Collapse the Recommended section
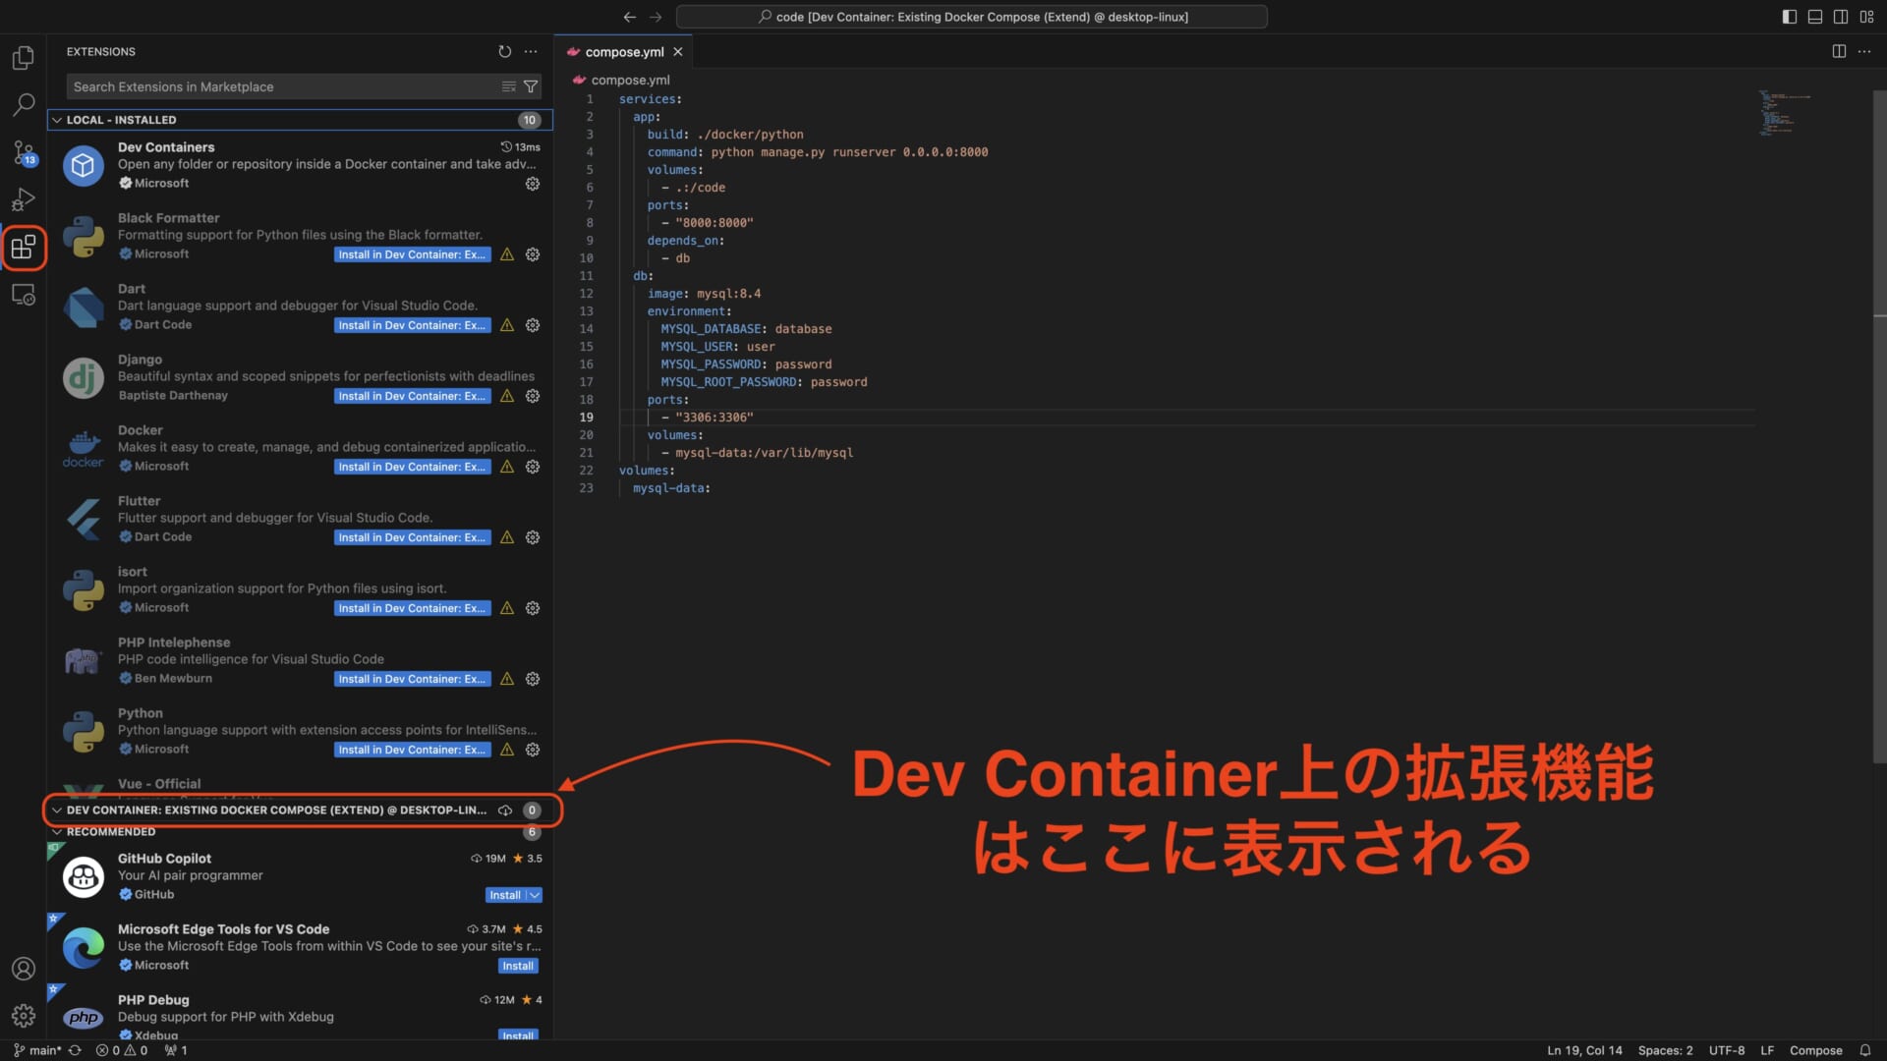Viewport: 1887px width, 1061px height. point(300,832)
